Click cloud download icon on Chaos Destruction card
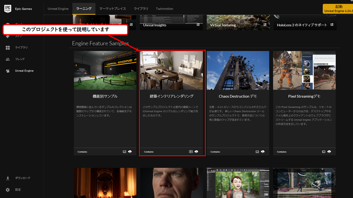 [263, 152]
